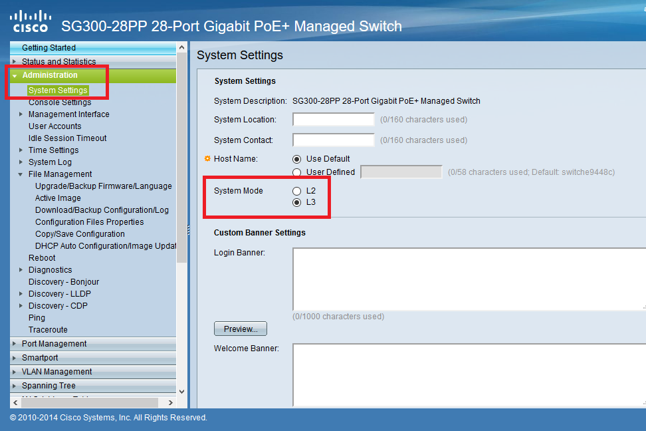The image size is (646, 431).
Task: Expand the Management Interface arrow
Action: (21, 114)
